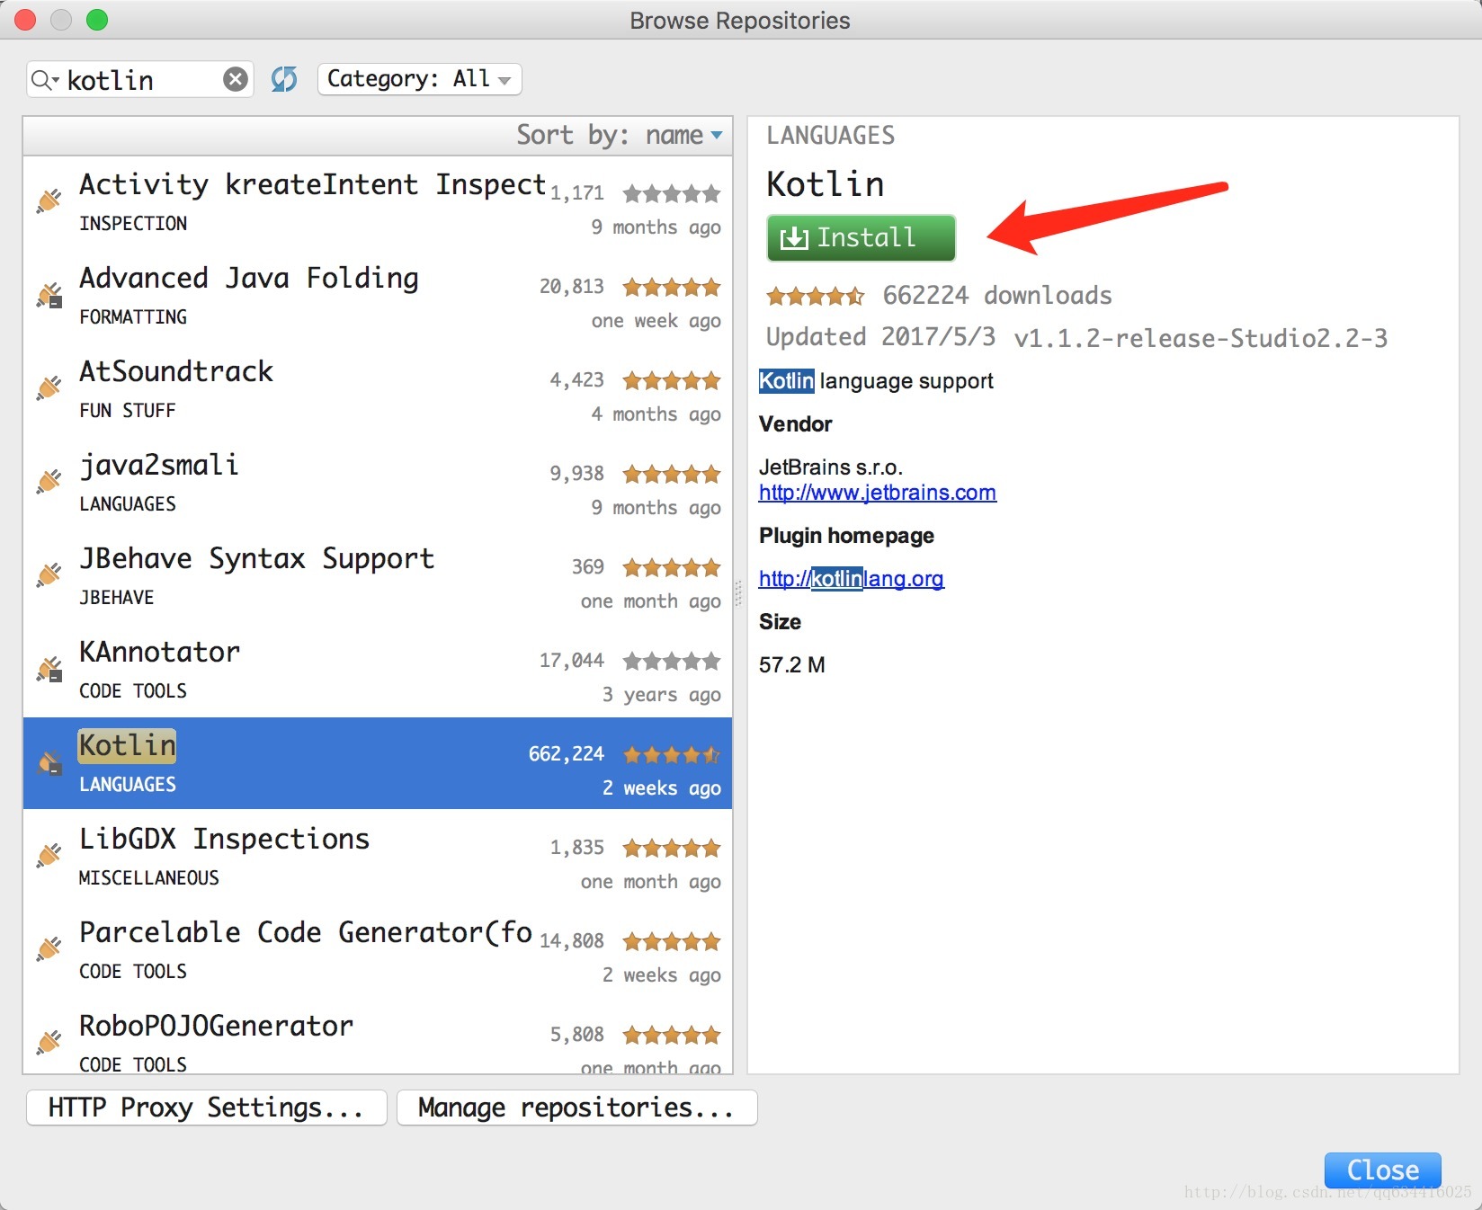
Task: Click gray star rating of KAnnotator
Action: (x=672, y=662)
